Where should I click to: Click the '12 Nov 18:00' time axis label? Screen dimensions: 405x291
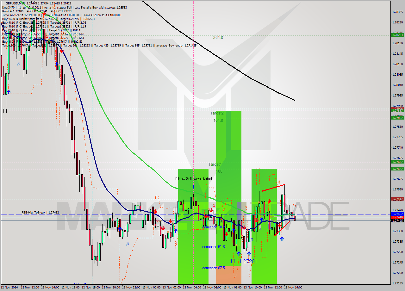pos(91,288)
